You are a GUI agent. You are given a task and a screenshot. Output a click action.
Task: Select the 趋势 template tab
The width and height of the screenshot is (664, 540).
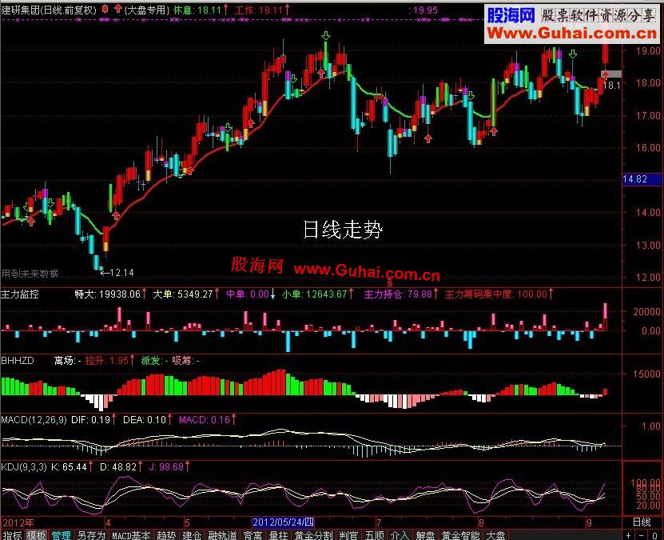pos(166,535)
